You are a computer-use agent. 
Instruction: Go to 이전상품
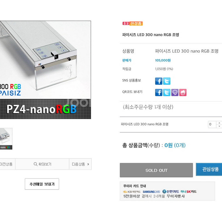coord(6,164)
